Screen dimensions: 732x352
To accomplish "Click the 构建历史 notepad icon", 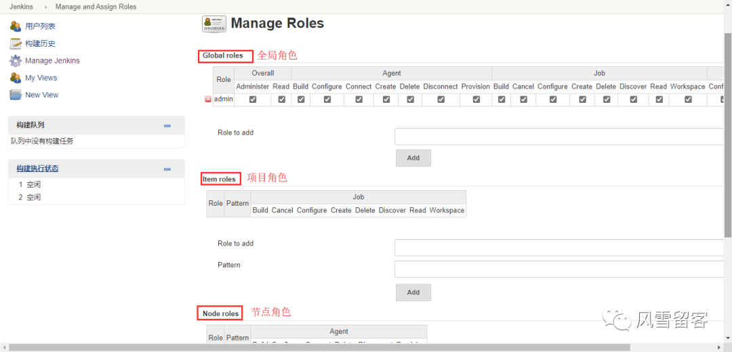I will (16, 43).
